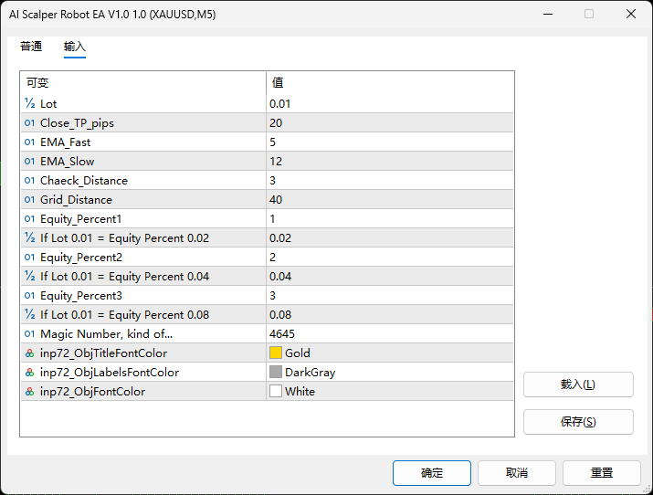Viewport: 653px width, 495px height.
Task: Click the integer icon beside Close_TP_pips
Action: pos(29,123)
